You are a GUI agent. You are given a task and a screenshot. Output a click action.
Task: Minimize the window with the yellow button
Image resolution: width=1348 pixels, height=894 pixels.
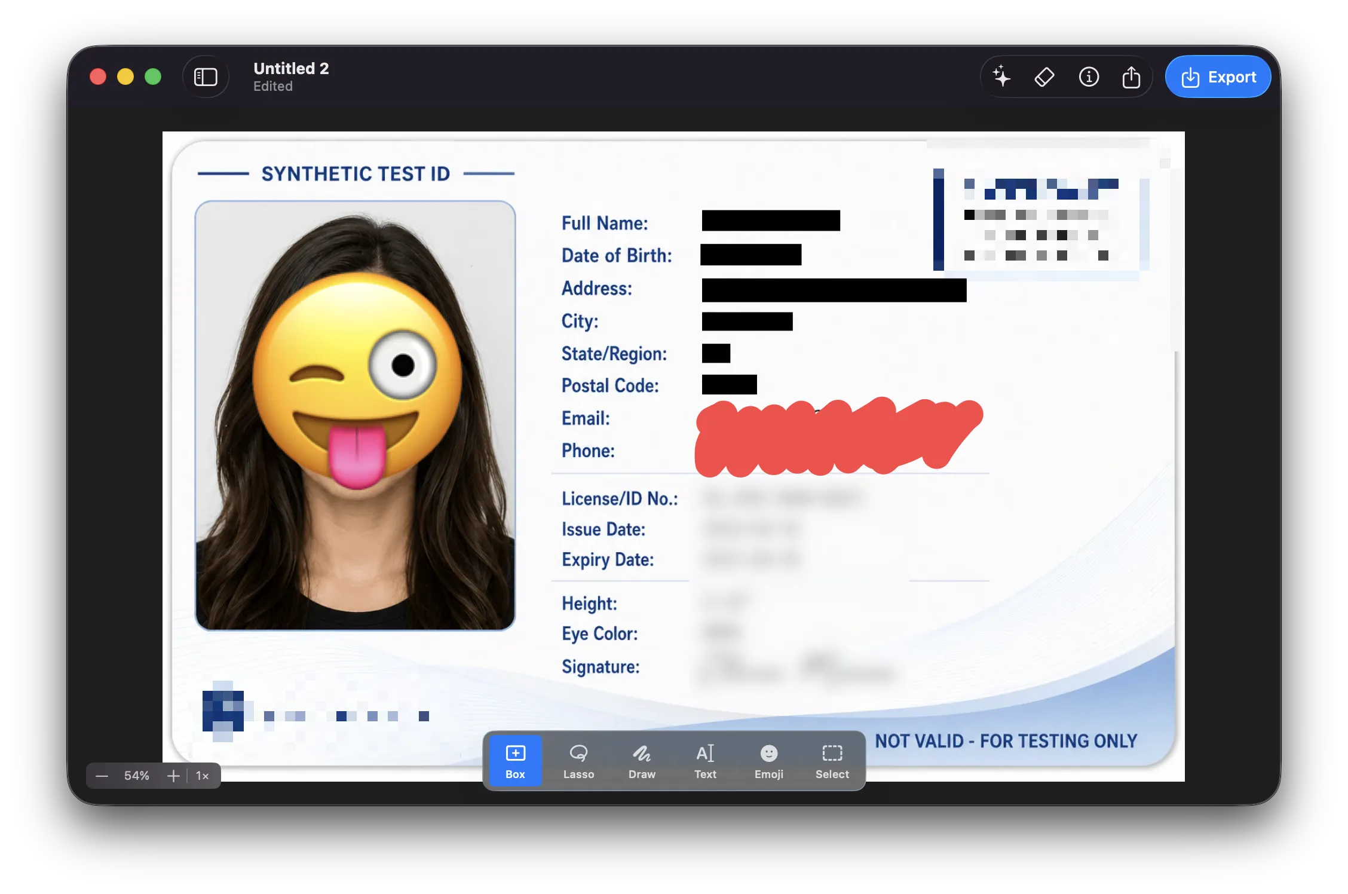[125, 77]
